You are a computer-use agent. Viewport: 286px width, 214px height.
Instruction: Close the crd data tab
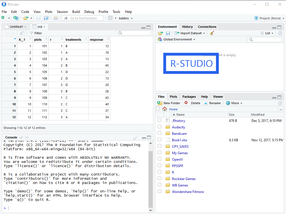tap(44, 27)
